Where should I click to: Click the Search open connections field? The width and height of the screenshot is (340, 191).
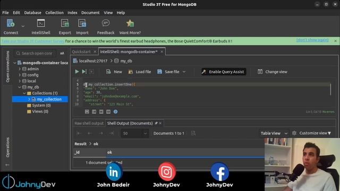tap(35, 53)
